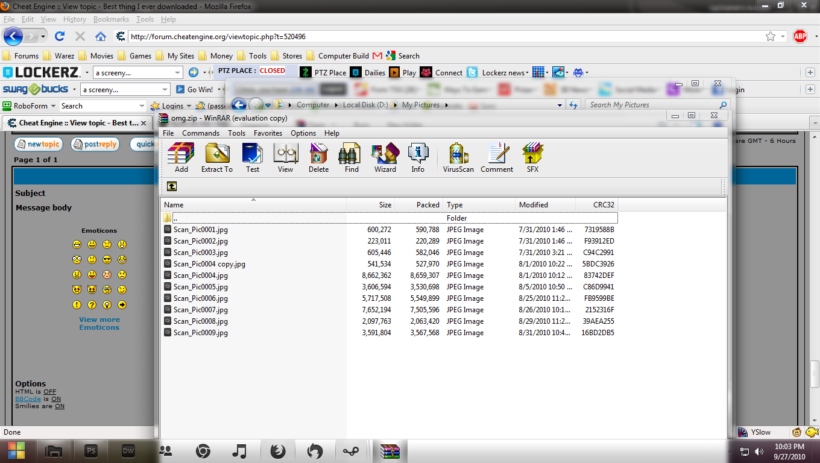Image resolution: width=820 pixels, height=463 pixels.
Task: Click the WinRAR Add toolbar icon
Action: (x=181, y=158)
